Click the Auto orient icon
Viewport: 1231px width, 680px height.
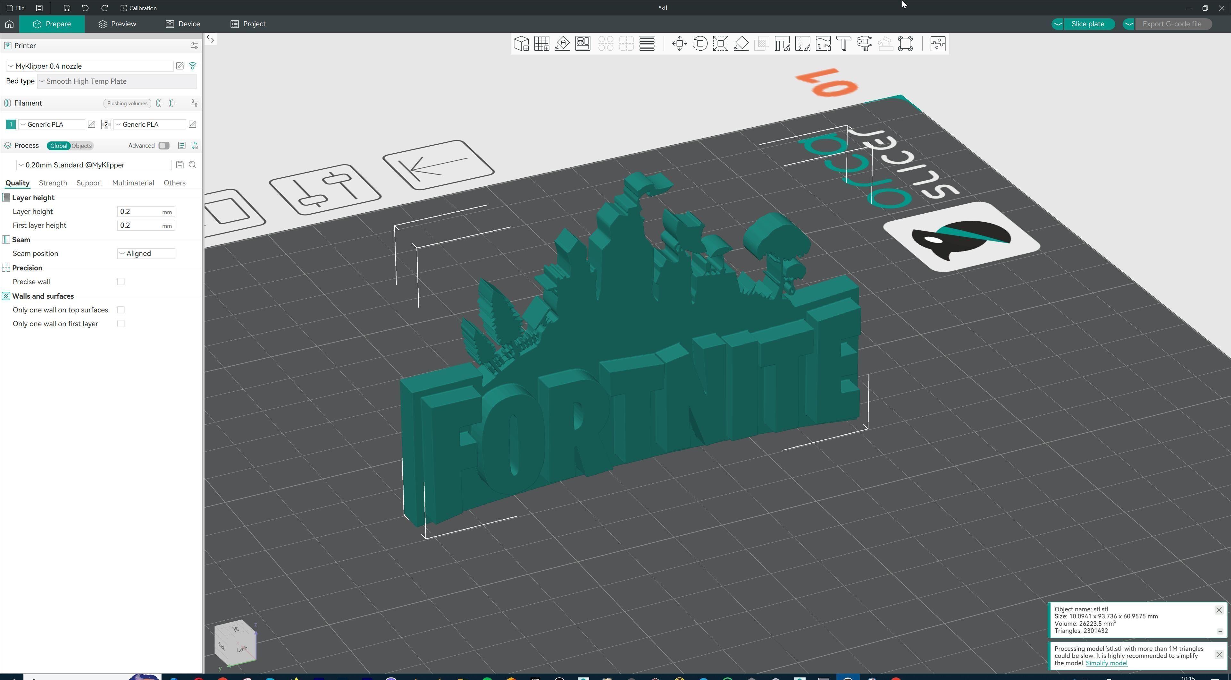563,44
